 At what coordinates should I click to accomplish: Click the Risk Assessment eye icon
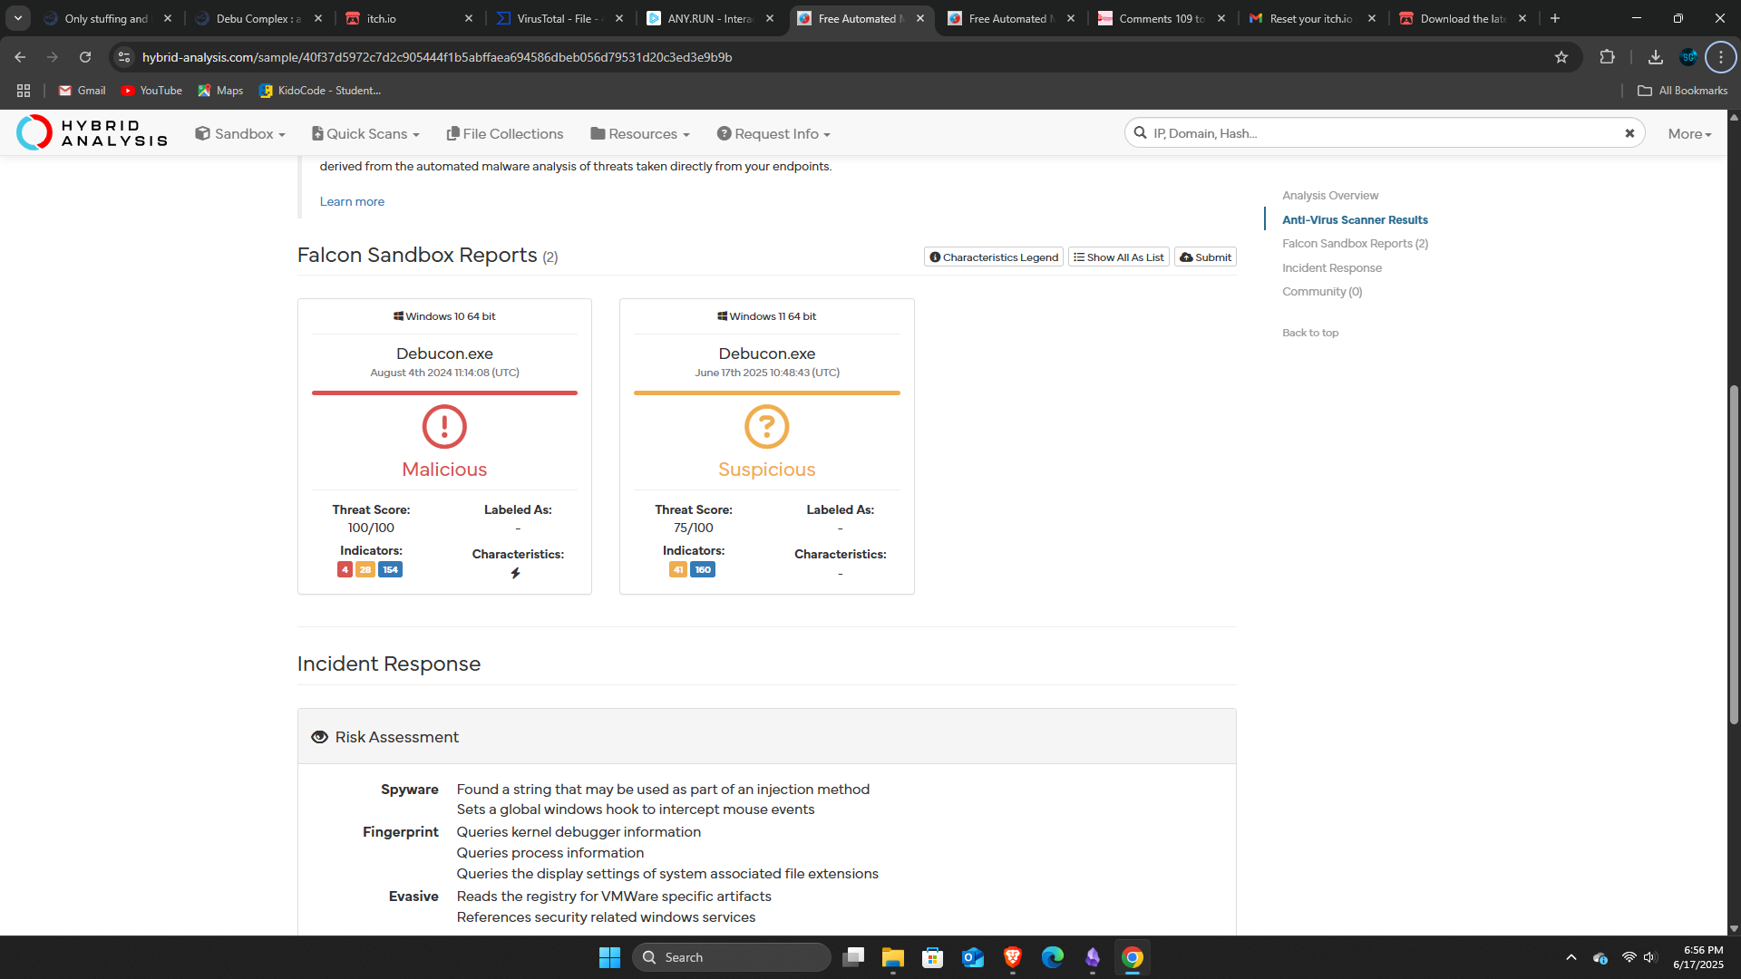point(319,737)
